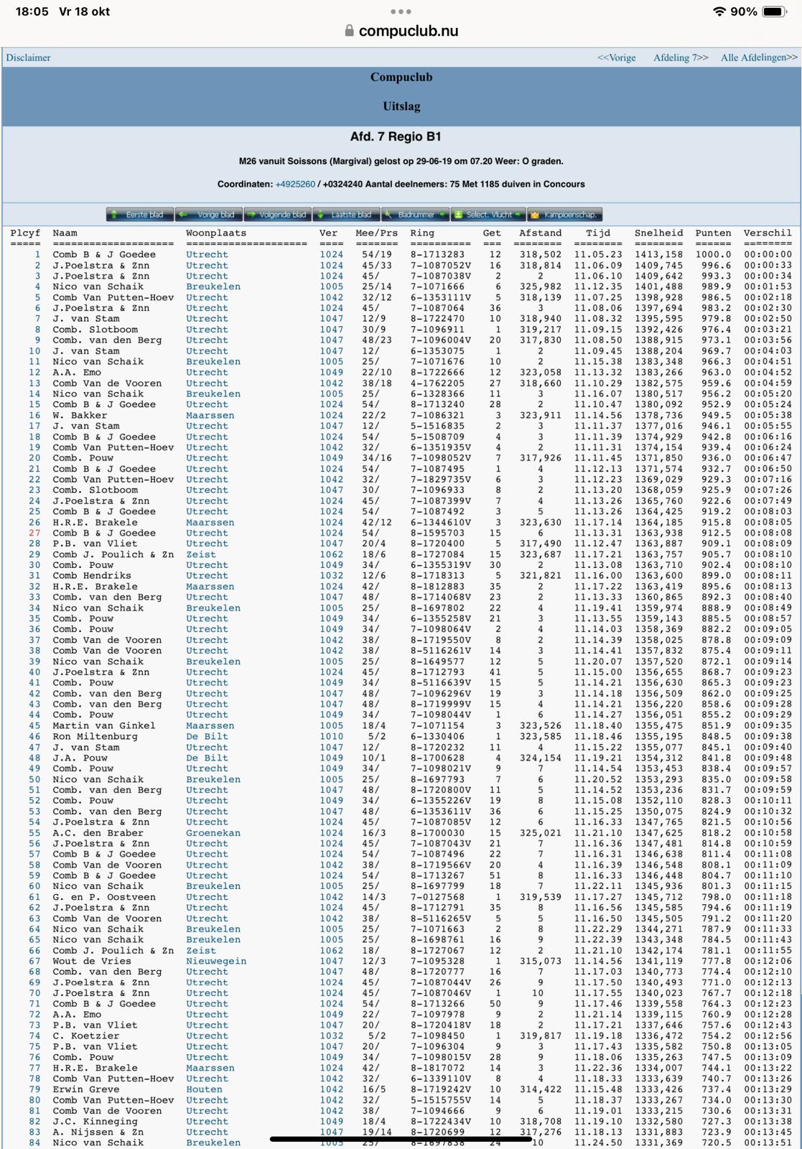Tap the battery icon in status bar
The image size is (802, 1149).
775,11
